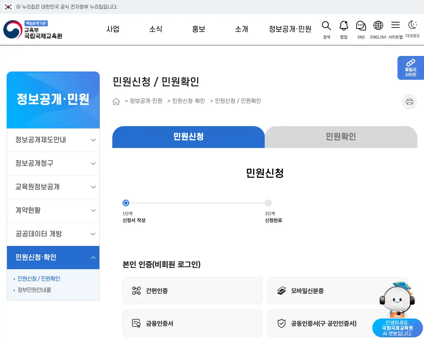
Task: Open the 홍보 top menu
Action: pyautogui.click(x=199, y=29)
